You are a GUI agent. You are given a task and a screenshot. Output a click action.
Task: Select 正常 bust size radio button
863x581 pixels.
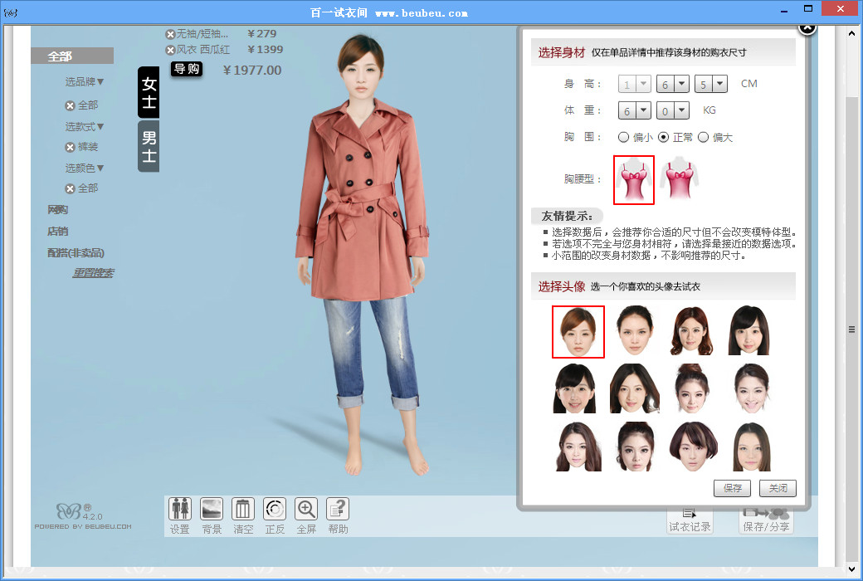pyautogui.click(x=663, y=137)
